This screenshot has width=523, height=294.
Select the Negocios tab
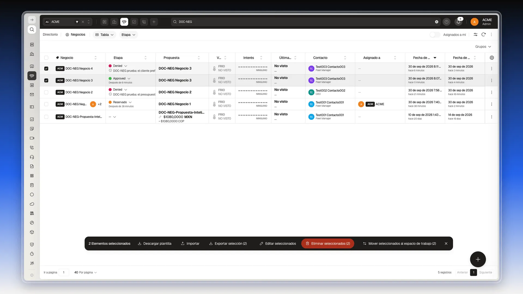(x=75, y=35)
